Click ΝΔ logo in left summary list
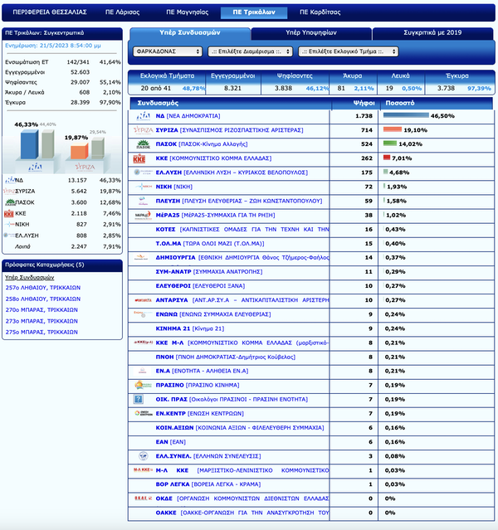This screenshot has height=530, width=498. point(10,180)
